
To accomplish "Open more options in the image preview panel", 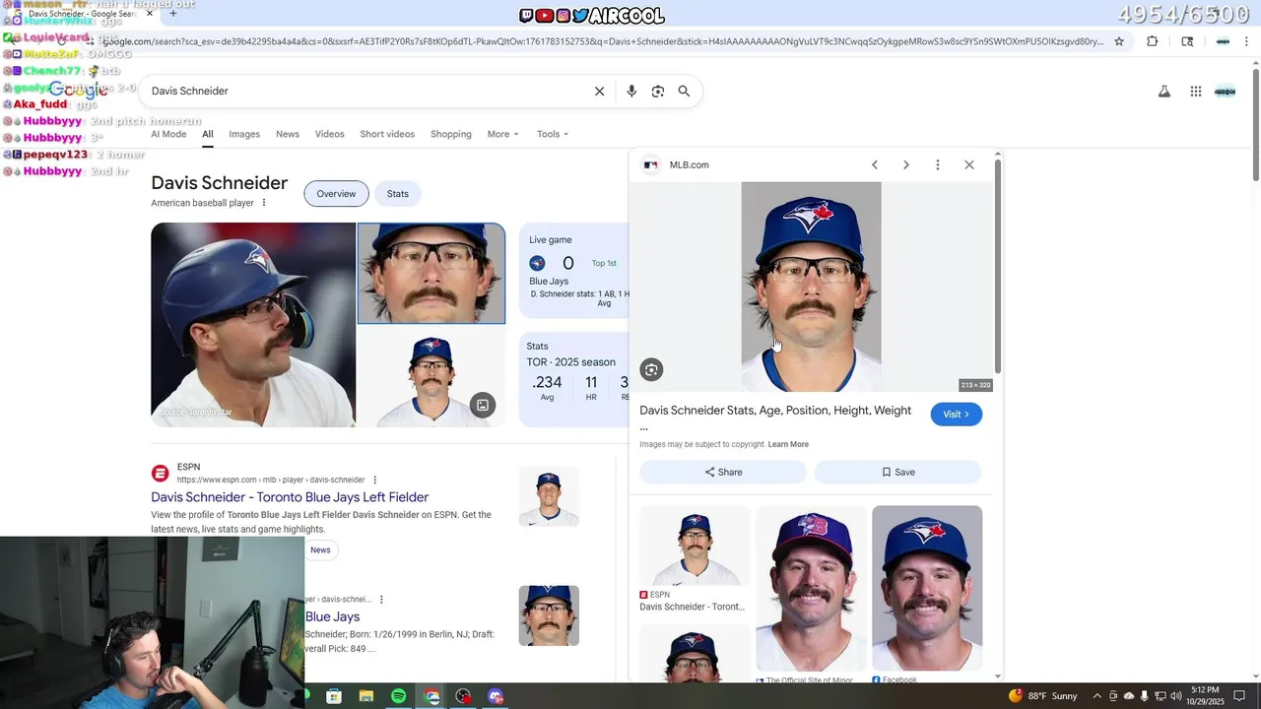I will pos(937,164).
